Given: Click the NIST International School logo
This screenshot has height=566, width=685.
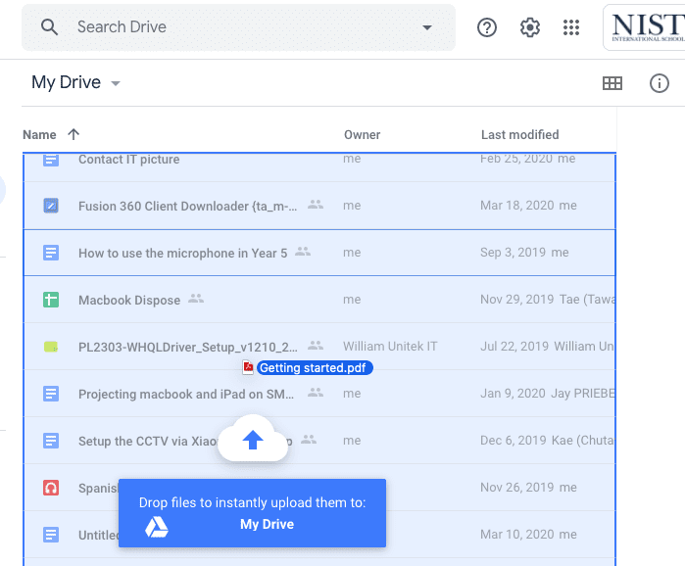Looking at the screenshot, I should click(646, 27).
